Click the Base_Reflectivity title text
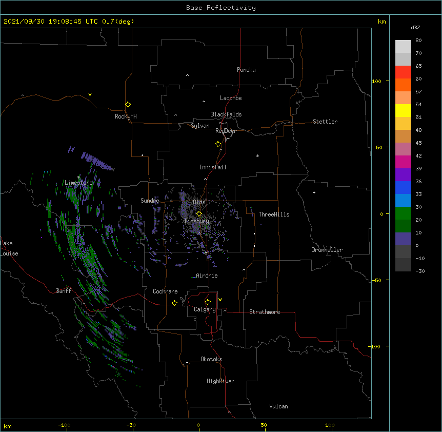This screenshot has height=432, width=442. [221, 8]
